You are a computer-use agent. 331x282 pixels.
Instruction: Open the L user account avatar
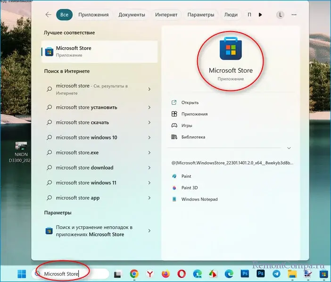tap(280, 15)
